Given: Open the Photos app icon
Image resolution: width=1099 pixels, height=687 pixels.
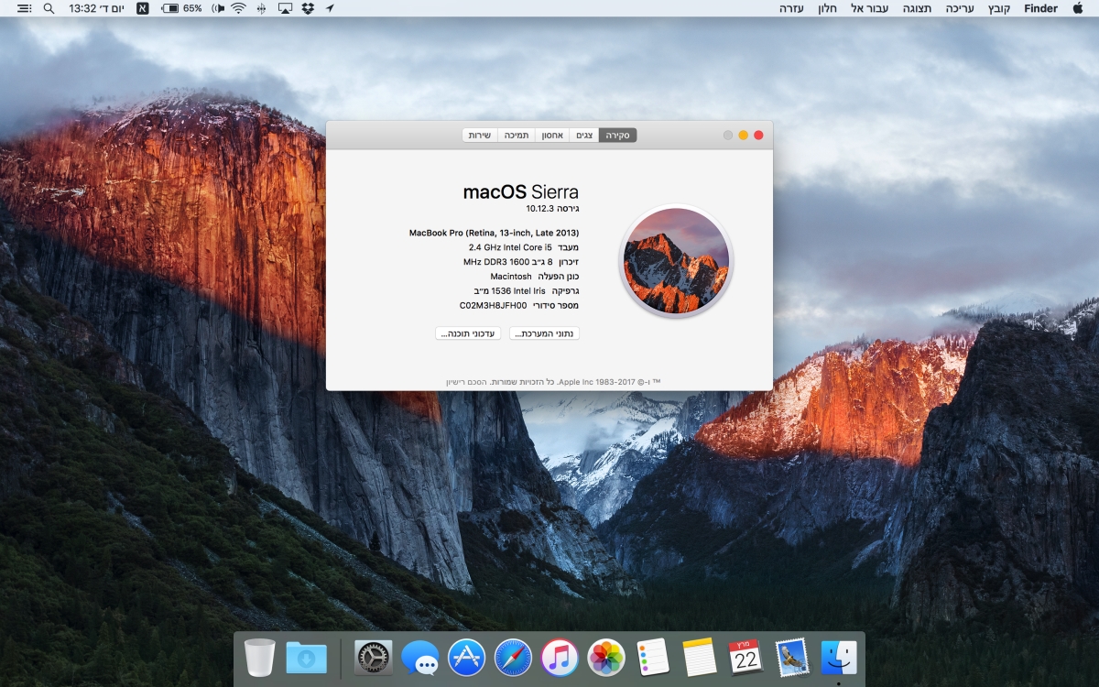Looking at the screenshot, I should point(606,658).
